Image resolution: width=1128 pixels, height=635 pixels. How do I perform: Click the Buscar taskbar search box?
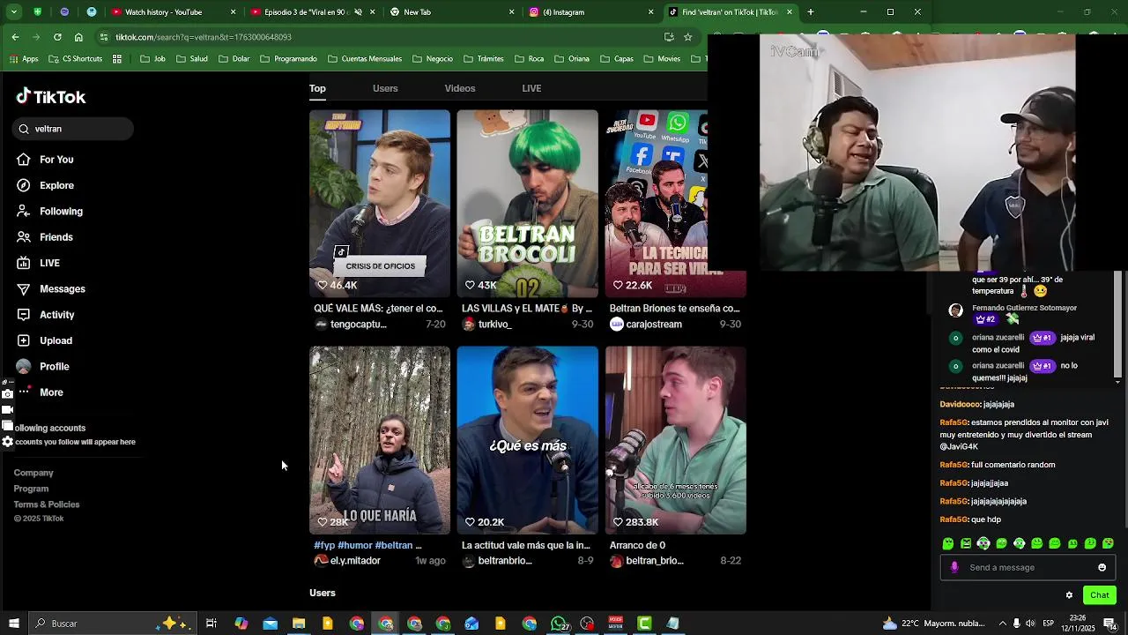113,624
